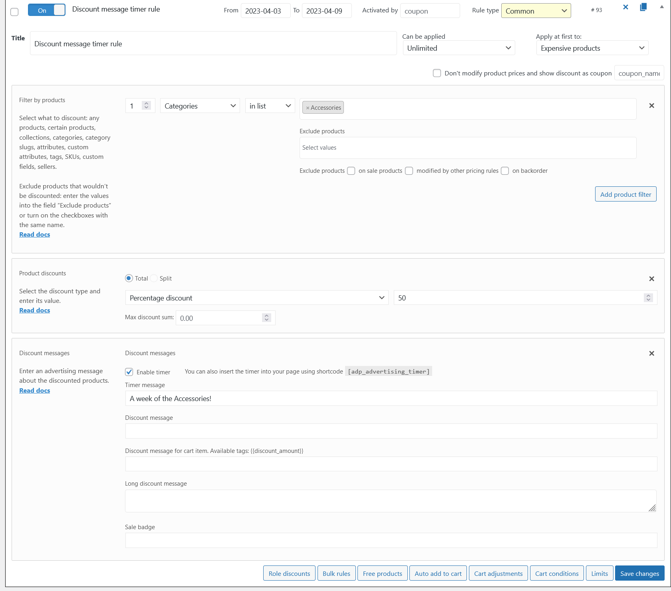Viewport: 671px width, 591px height.
Task: Add Cart adjustments section
Action: pyautogui.click(x=498, y=573)
